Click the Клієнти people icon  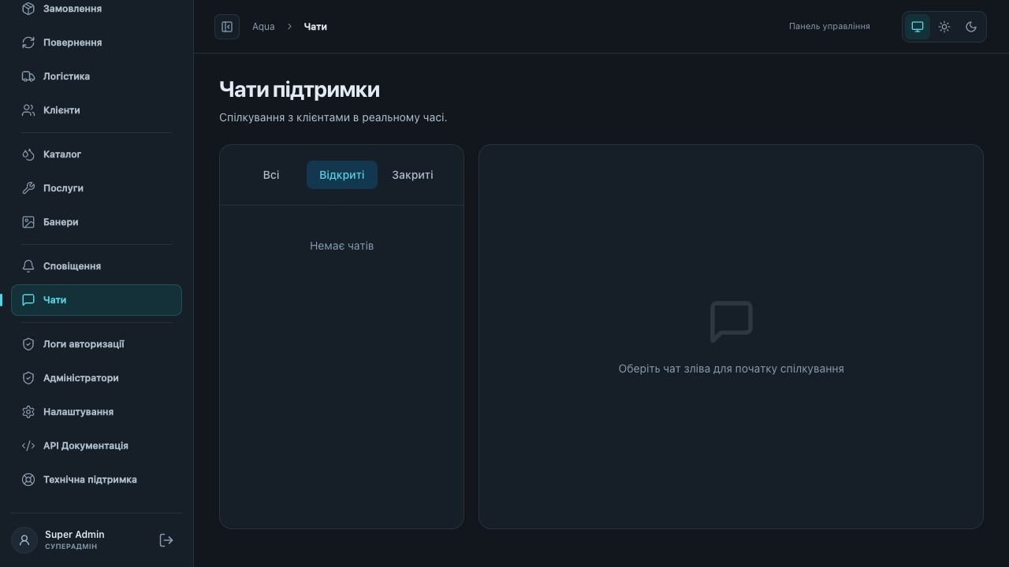[x=28, y=110]
